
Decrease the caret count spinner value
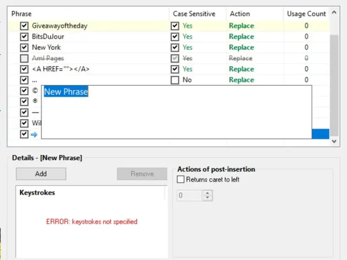[x=208, y=198]
